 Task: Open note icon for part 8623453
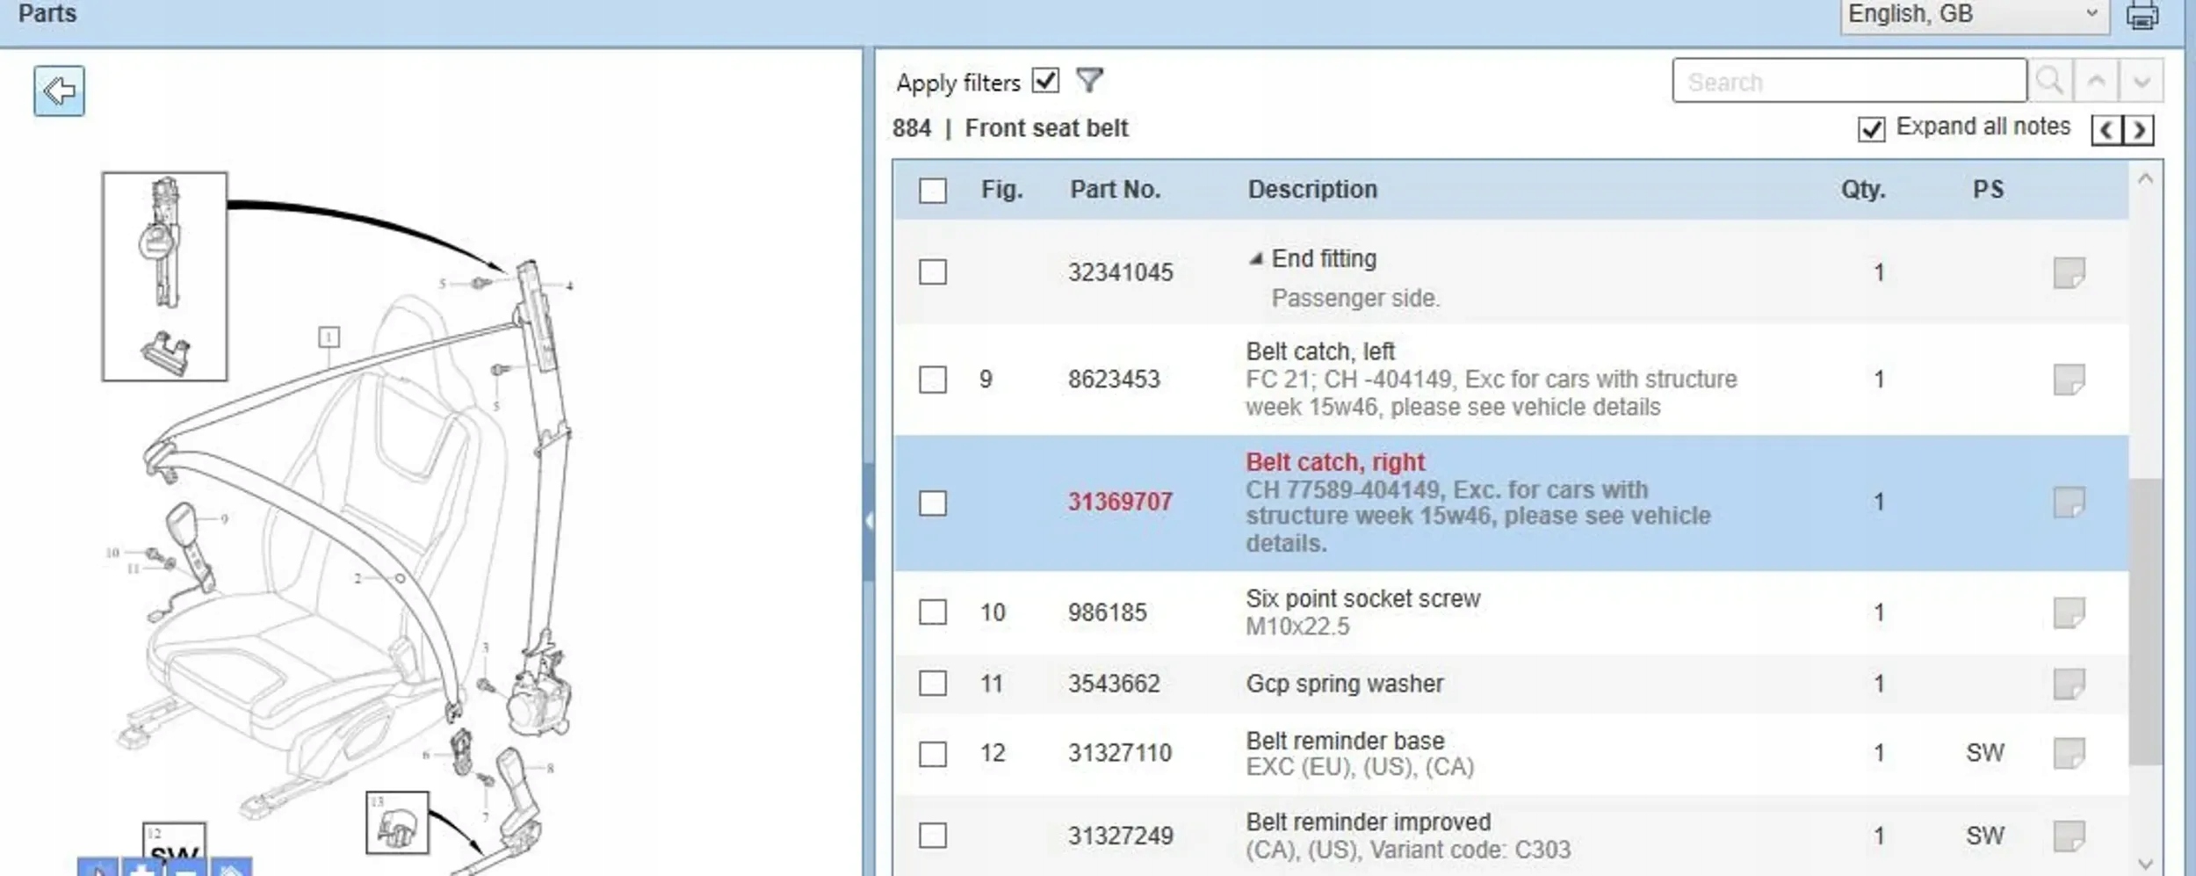2069,380
